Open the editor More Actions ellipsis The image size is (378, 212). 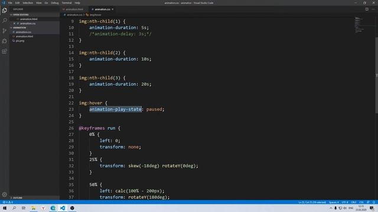[x=373, y=9]
